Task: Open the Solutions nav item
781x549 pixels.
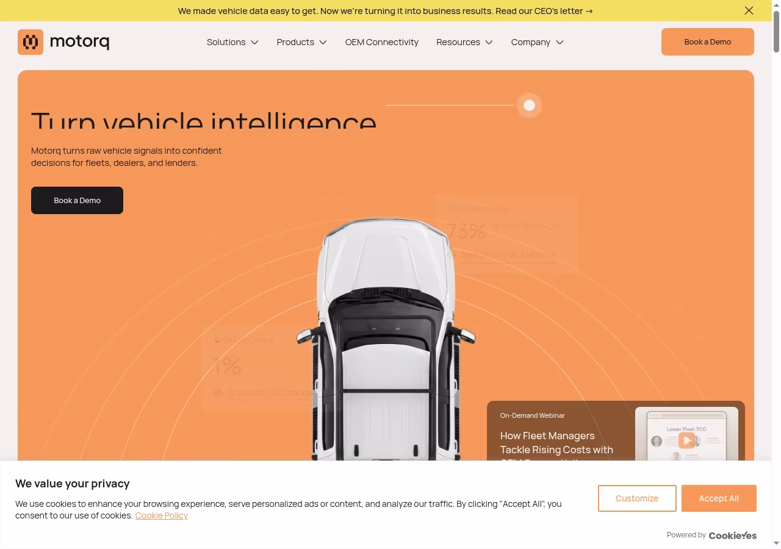Action: click(226, 42)
